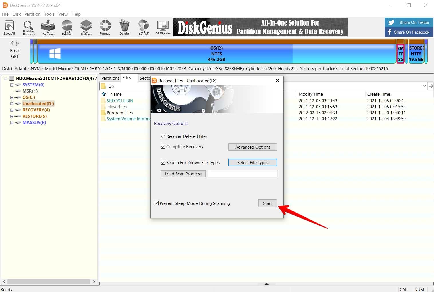The width and height of the screenshot is (434, 292).
Task: Click the path go arrow button
Action: tap(431, 86)
